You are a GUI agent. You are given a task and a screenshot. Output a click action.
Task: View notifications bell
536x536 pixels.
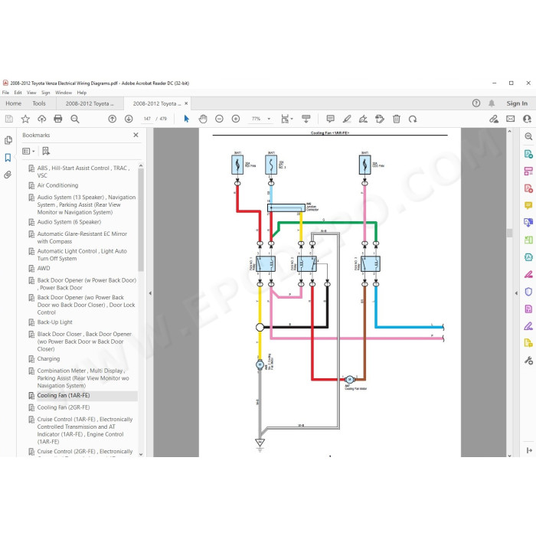(492, 103)
